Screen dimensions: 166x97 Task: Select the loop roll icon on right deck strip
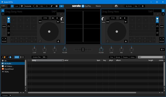[x=157, y=33]
